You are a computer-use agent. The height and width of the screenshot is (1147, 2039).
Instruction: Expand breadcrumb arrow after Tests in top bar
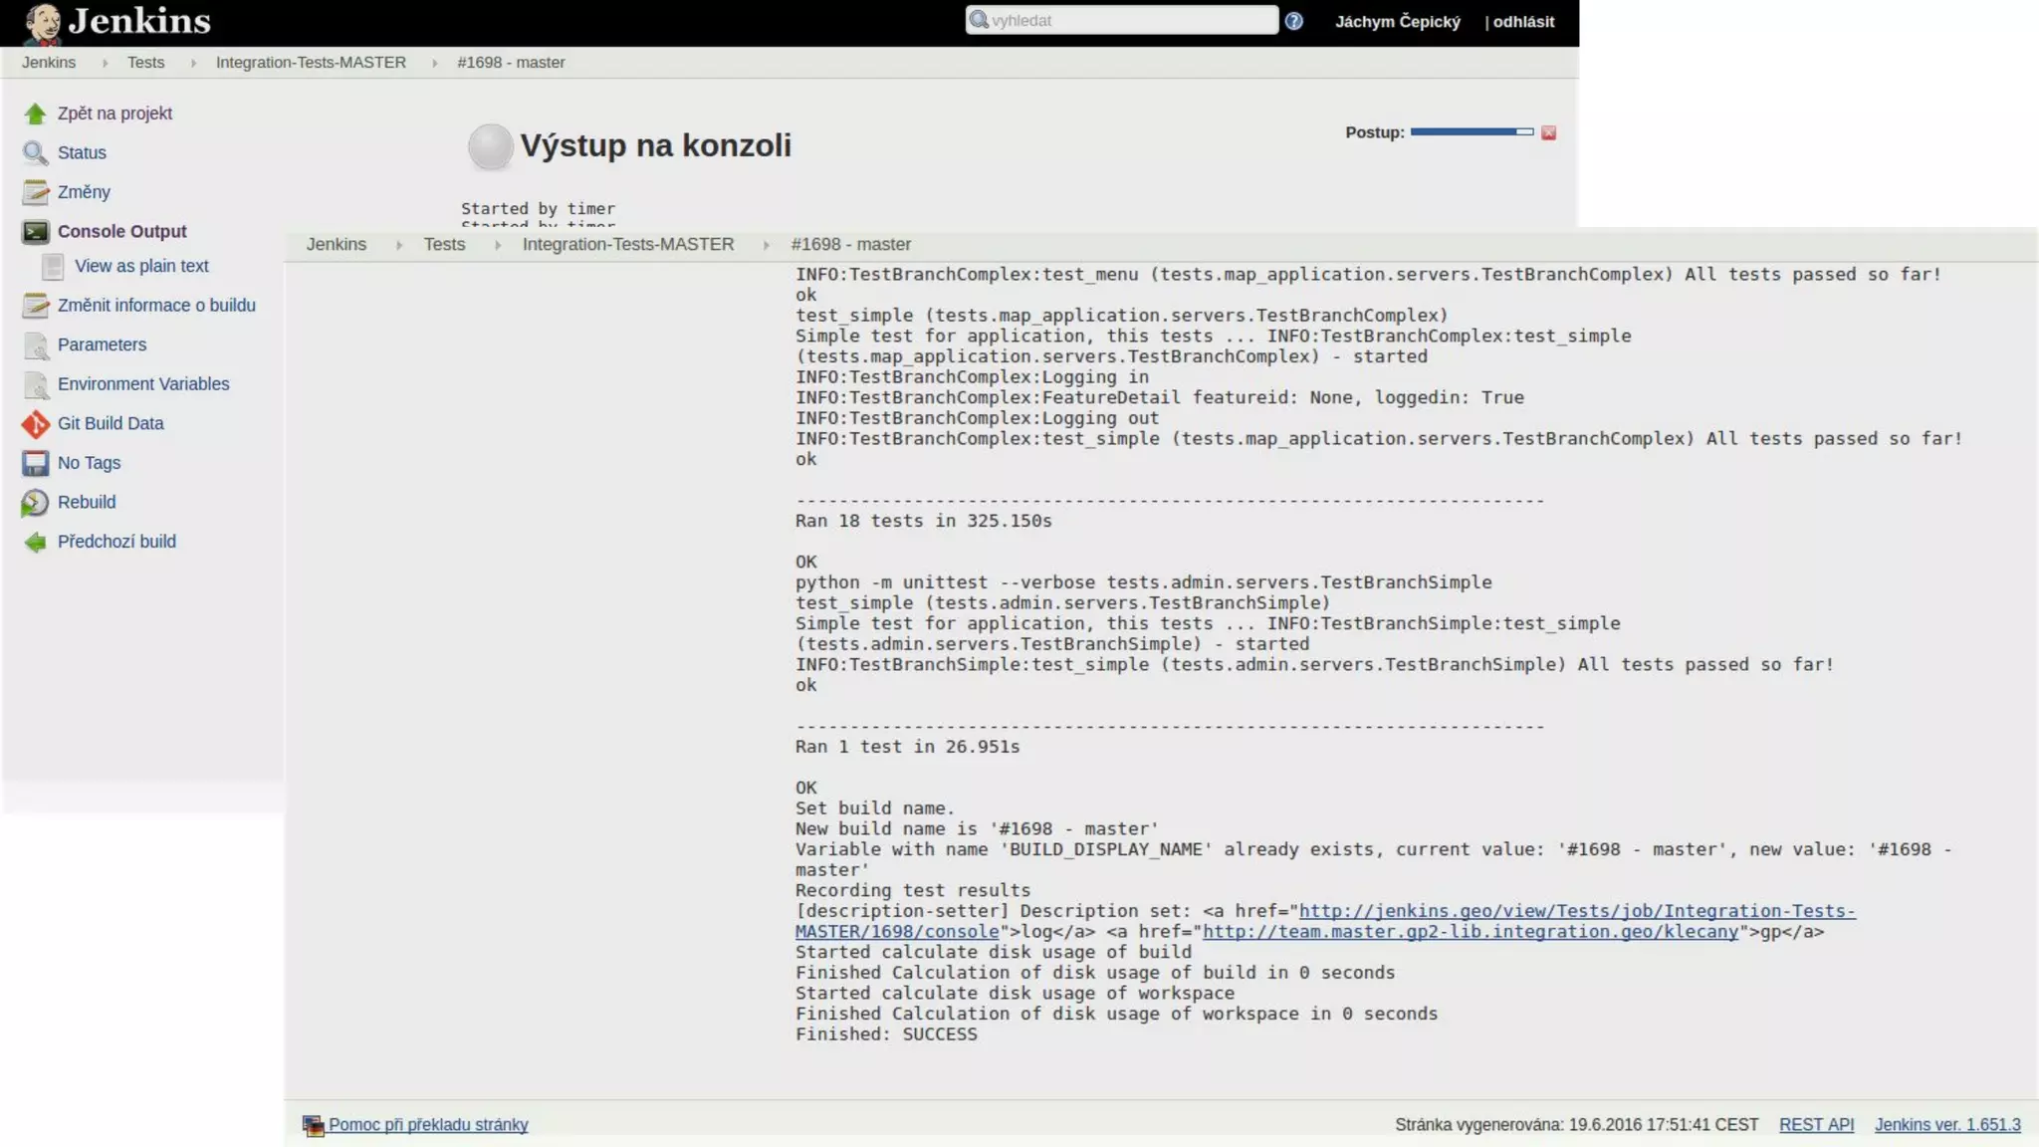[193, 63]
